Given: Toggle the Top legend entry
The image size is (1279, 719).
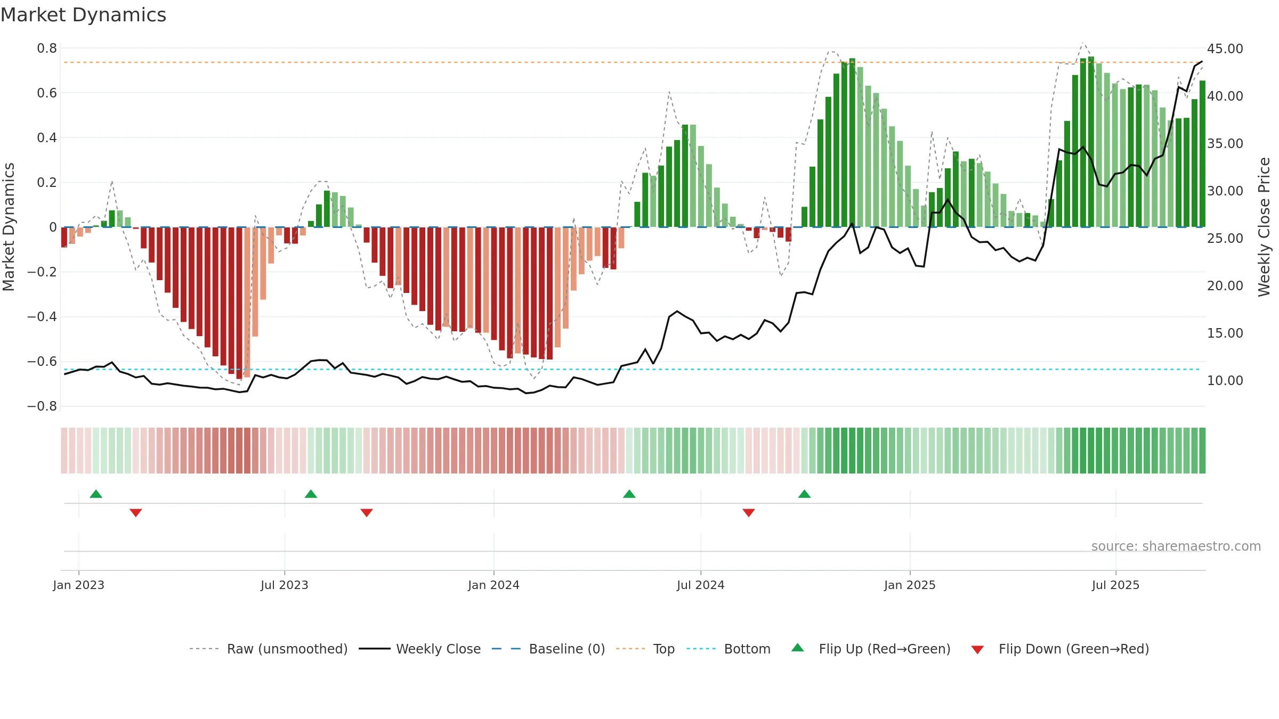Looking at the screenshot, I should 645,649.
